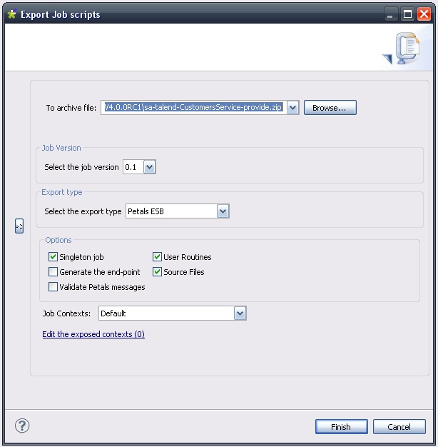Screen dimensions: 438x447
Task: Cancel the export dialog
Action: tap(399, 427)
